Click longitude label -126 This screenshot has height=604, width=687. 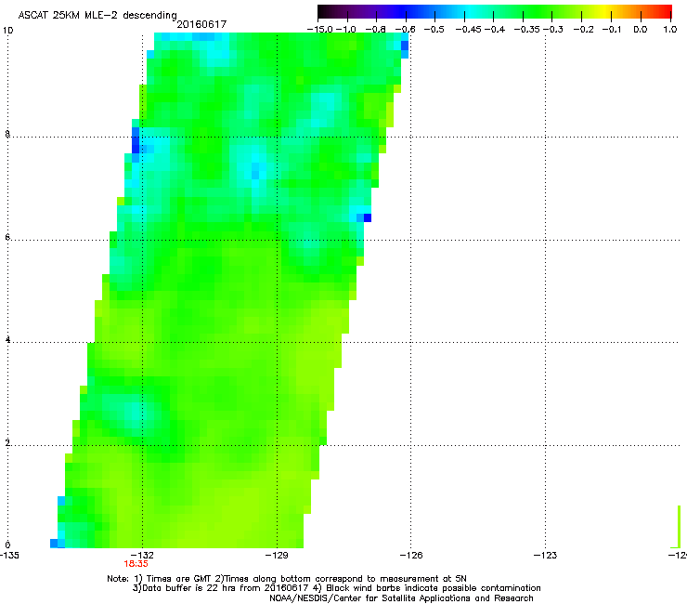[x=411, y=556]
